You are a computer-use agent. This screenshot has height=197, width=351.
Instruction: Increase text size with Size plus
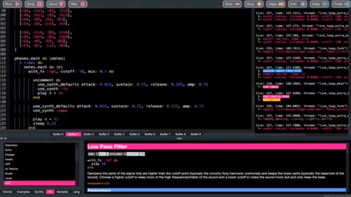click(254, 4)
